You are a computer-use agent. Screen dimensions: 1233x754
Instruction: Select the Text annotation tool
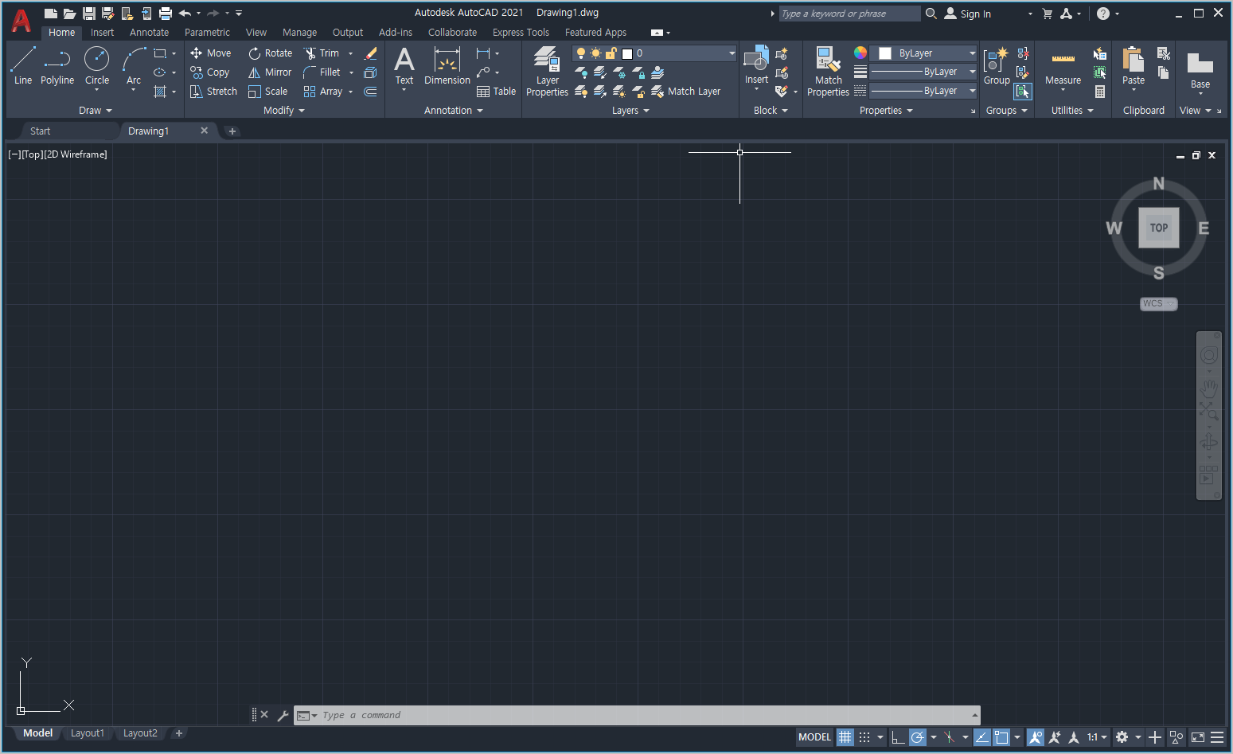(404, 66)
